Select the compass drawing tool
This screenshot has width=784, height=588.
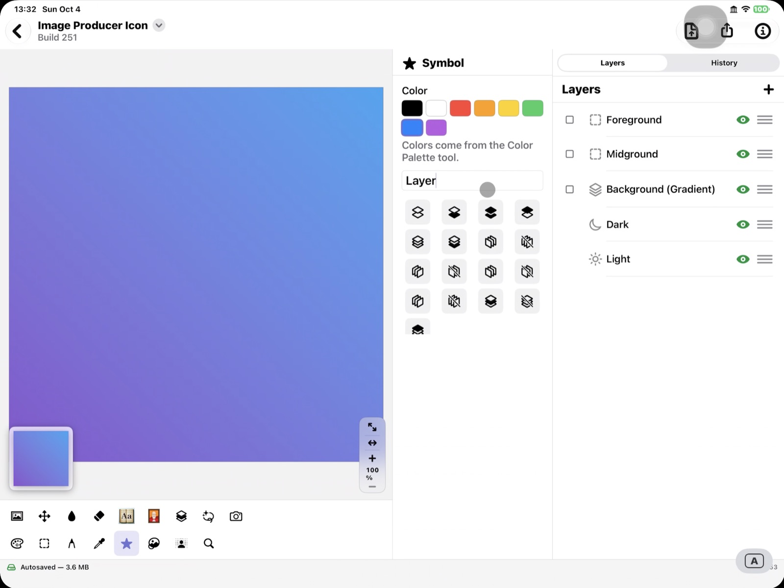click(72, 543)
